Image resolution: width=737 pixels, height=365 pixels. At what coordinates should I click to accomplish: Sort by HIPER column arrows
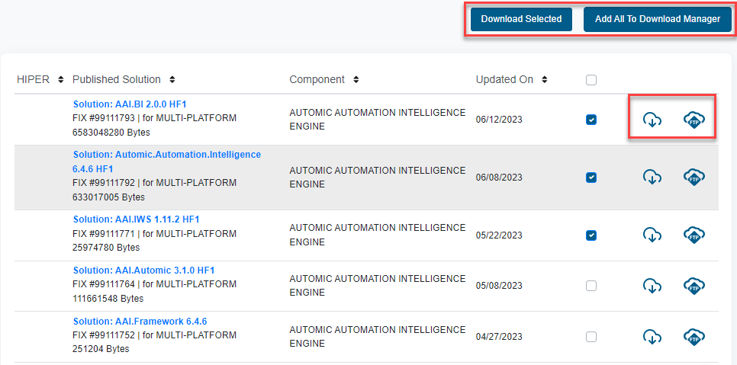[58, 80]
